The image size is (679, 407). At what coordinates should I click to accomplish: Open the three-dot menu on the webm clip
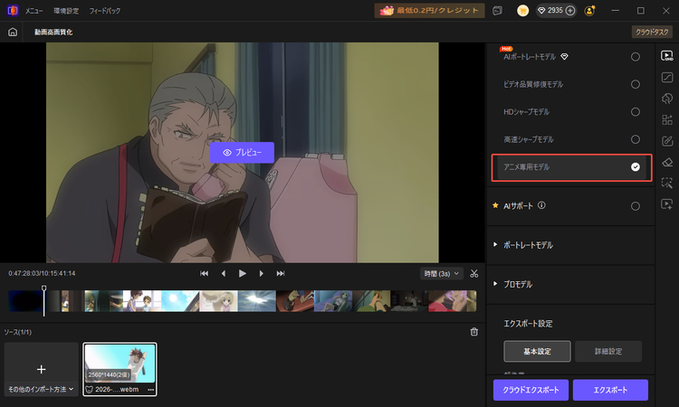point(150,389)
